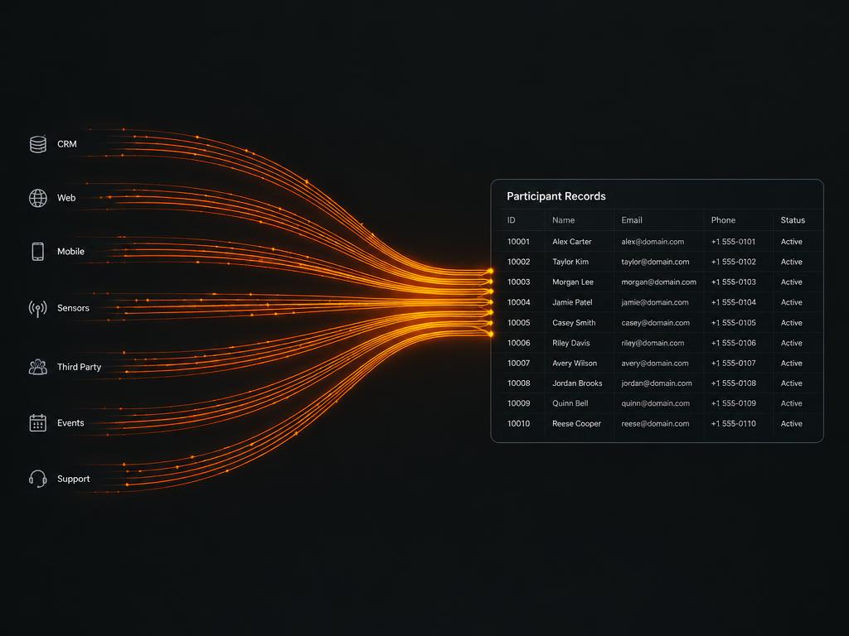Select ID 10009 cell
Viewport: 849px width, 636px height.
pos(518,403)
